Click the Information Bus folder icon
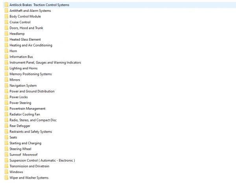The image size is (236, 192). click(x=6, y=57)
